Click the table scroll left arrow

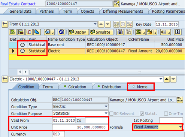coord(20,72)
